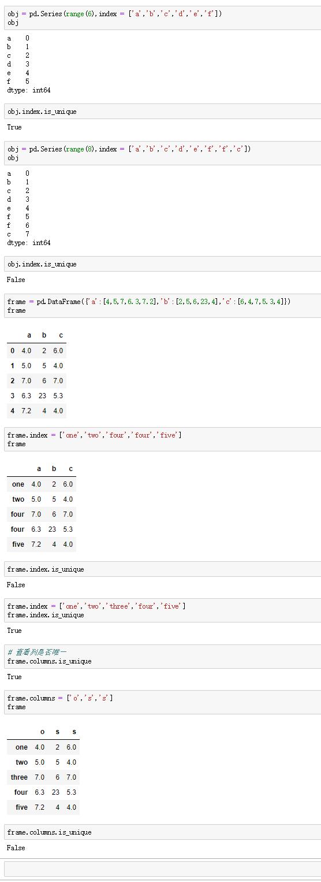This screenshot has width=321, height=882.
Task: Select the first obj.index.is_unique cell
Action: (x=163, y=112)
